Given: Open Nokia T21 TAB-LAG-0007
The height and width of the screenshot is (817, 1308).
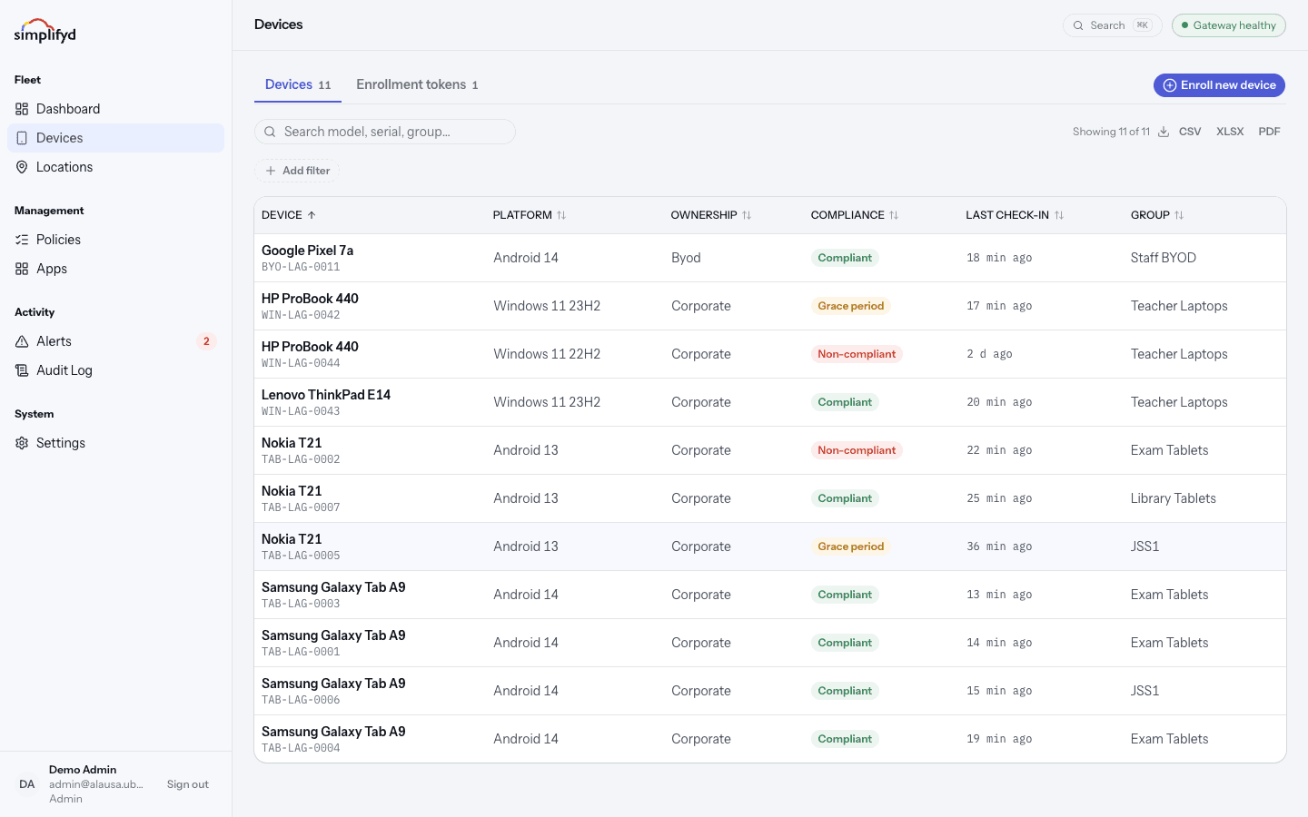Looking at the screenshot, I should click(x=770, y=498).
